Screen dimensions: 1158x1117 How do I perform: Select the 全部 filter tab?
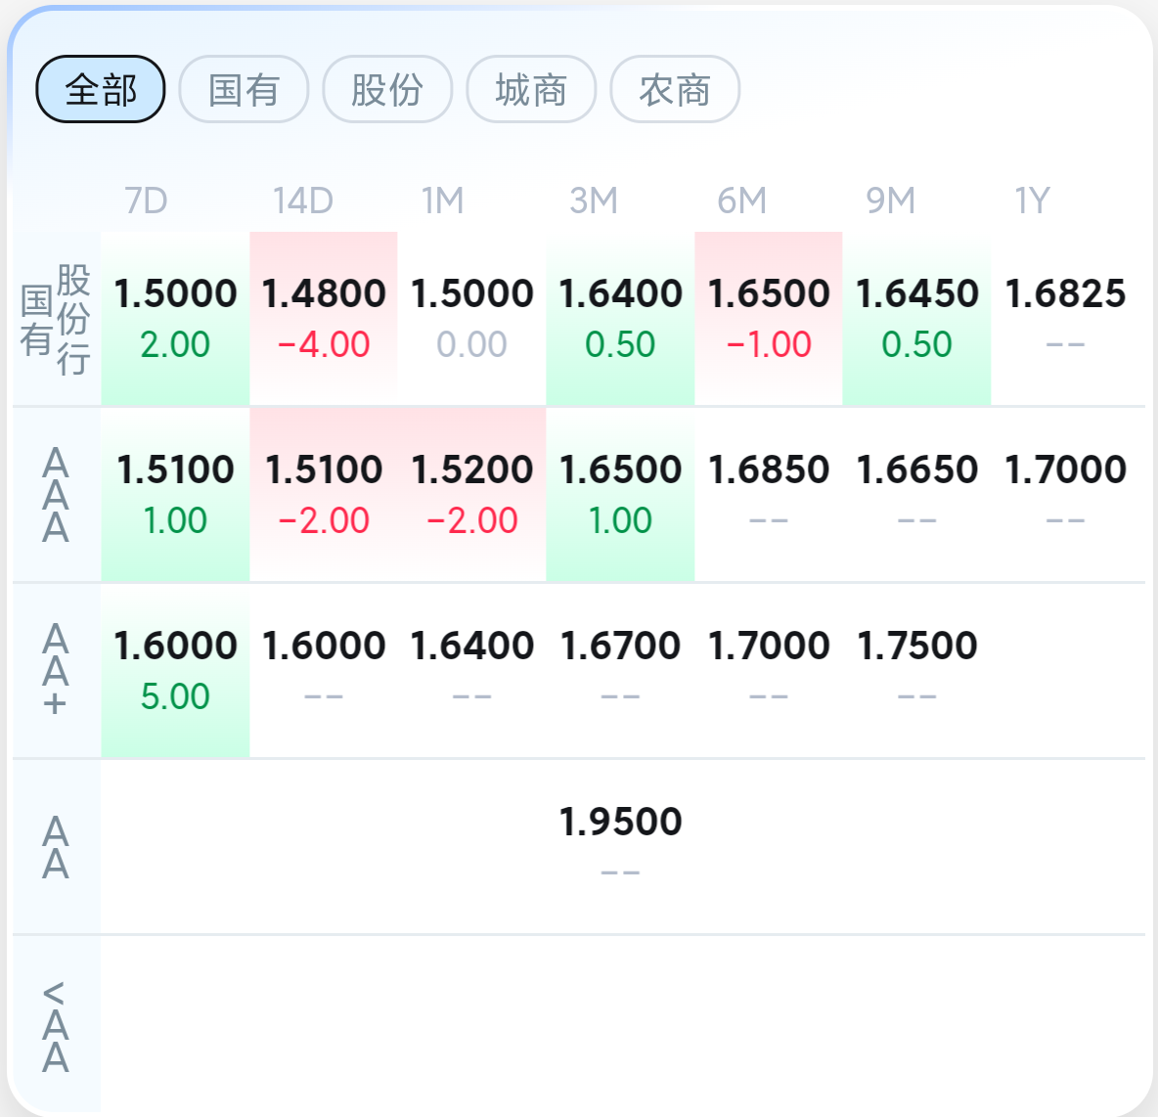pyautogui.click(x=101, y=89)
